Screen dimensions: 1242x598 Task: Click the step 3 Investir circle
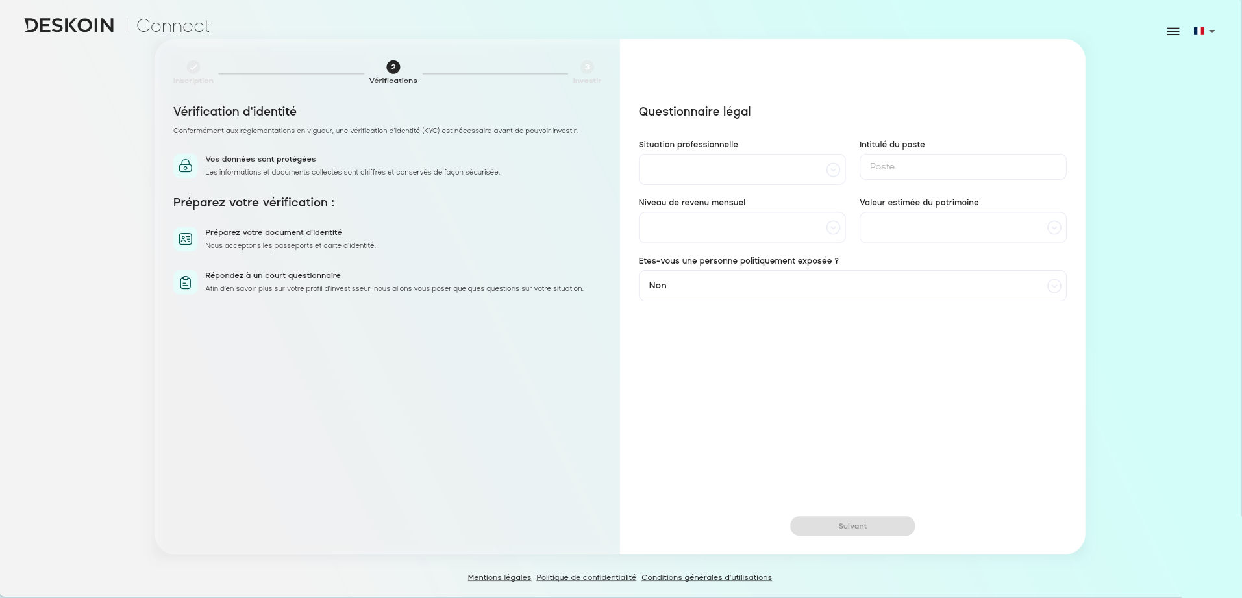coord(586,67)
